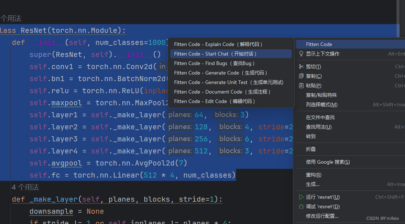Select 使用 Google 搜索 menu entry
The width and height of the screenshot is (405, 224).
pyautogui.click(x=328, y=162)
